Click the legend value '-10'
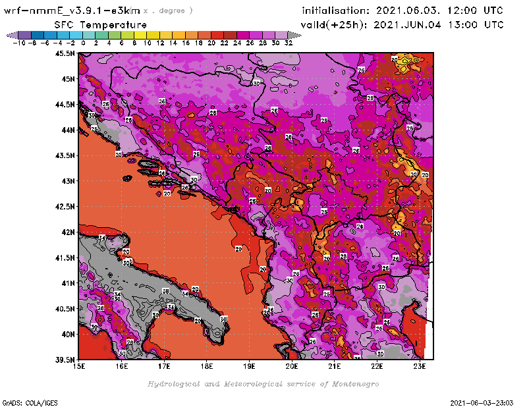The width and height of the screenshot is (527, 407). (x=19, y=43)
